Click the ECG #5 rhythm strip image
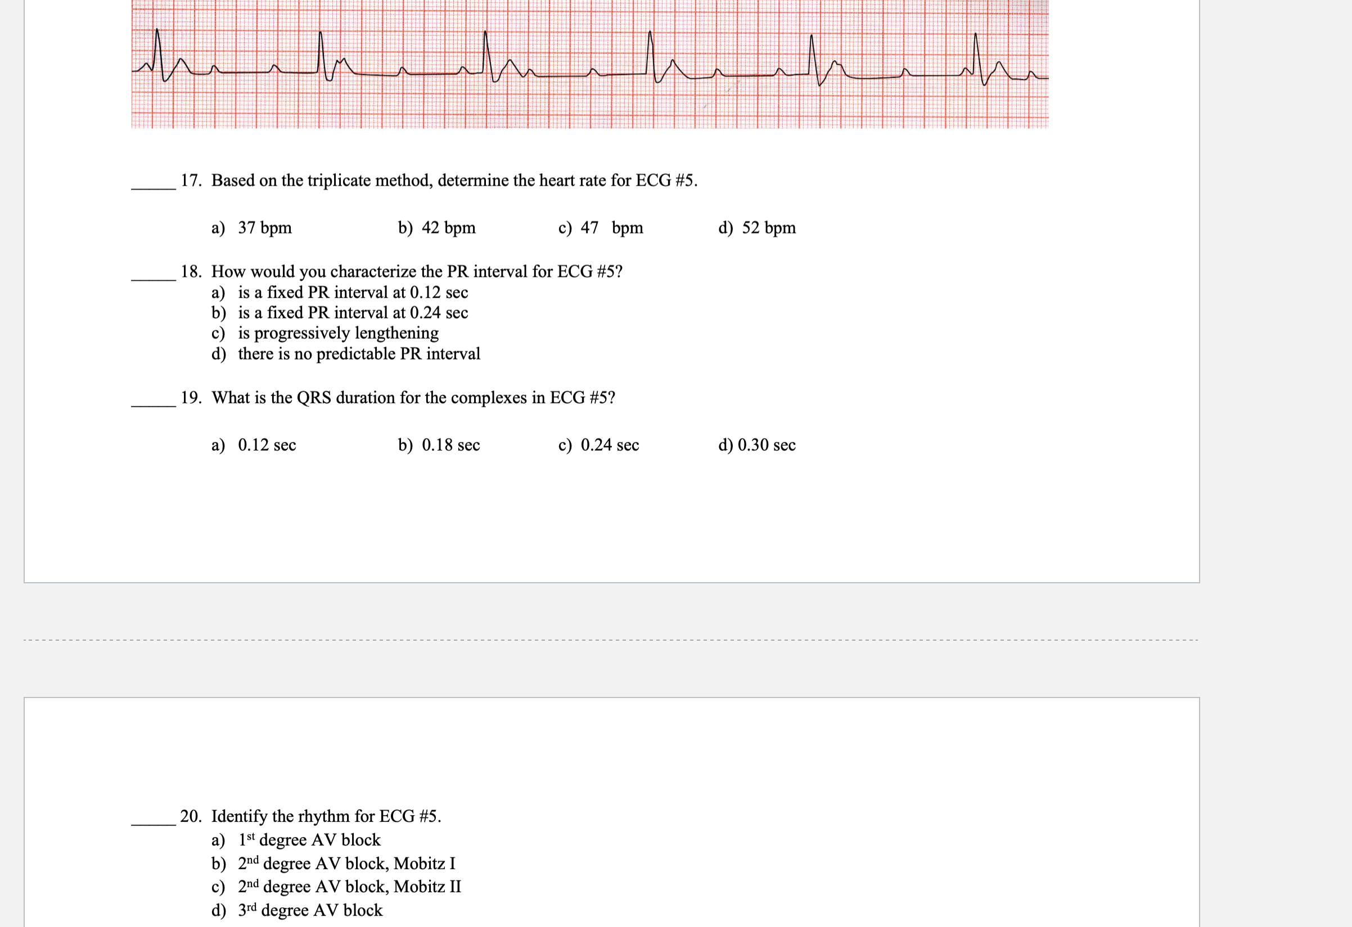The height and width of the screenshot is (927, 1352). coord(589,64)
